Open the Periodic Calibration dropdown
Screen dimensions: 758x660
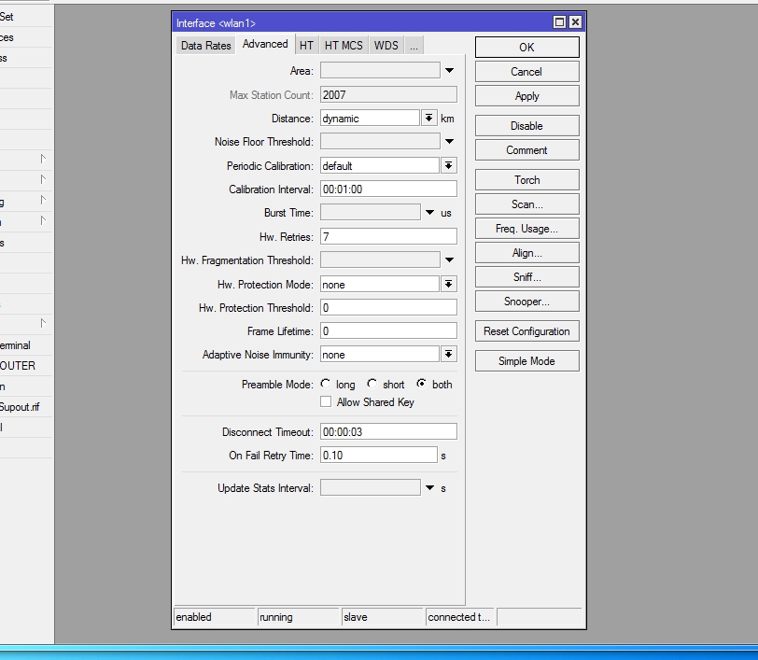(x=448, y=166)
